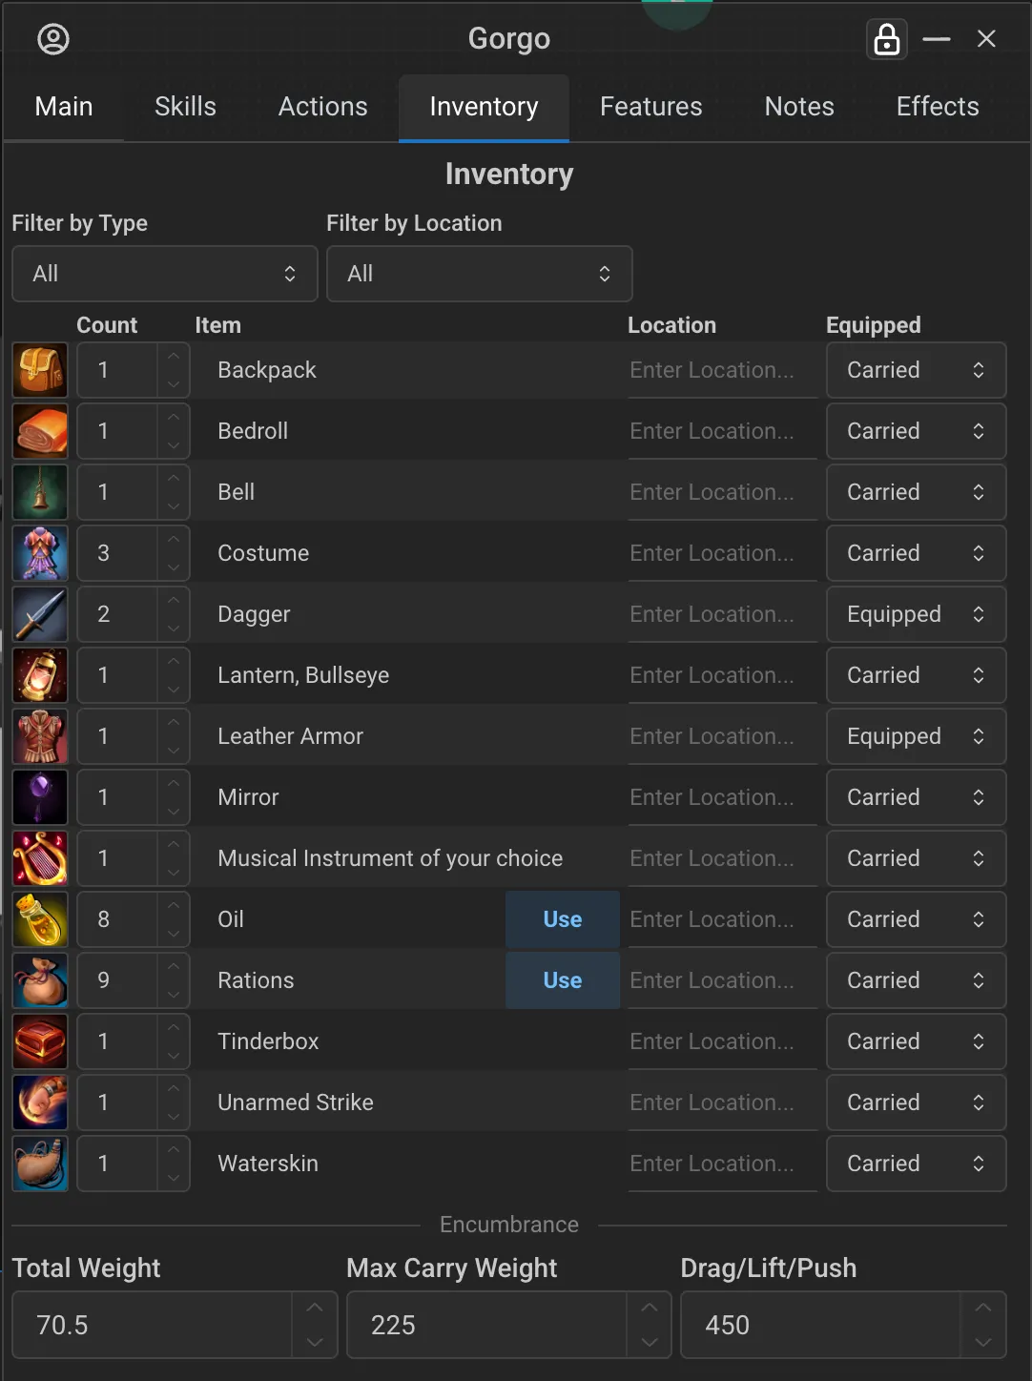Increase the Costume count by one
Viewport: 1032px width, 1381px height.
tap(173, 540)
